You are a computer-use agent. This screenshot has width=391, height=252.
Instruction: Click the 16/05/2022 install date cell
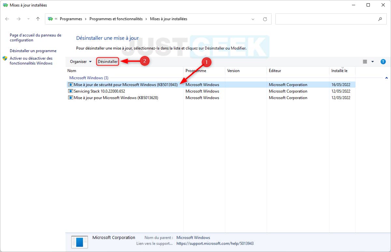pyautogui.click(x=341, y=85)
